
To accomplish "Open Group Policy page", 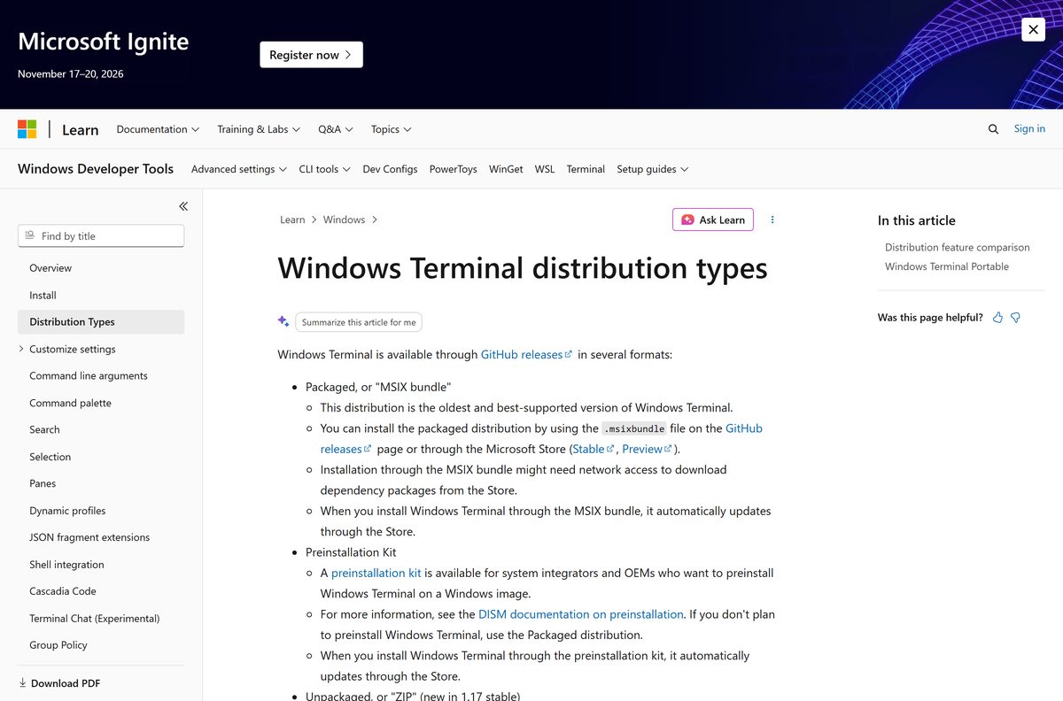I will [x=58, y=645].
